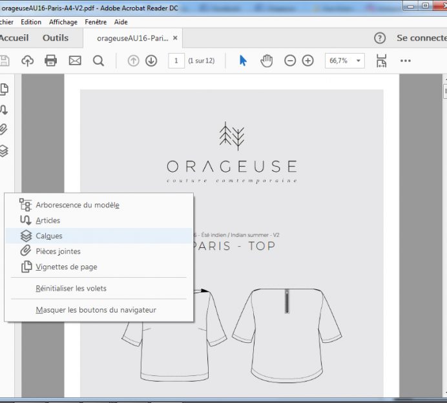Select the orageuseAU16-Pari... document tab
This screenshot has height=403, width=447.
132,38
